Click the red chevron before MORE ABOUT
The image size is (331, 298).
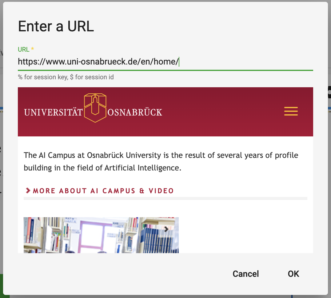(x=28, y=190)
